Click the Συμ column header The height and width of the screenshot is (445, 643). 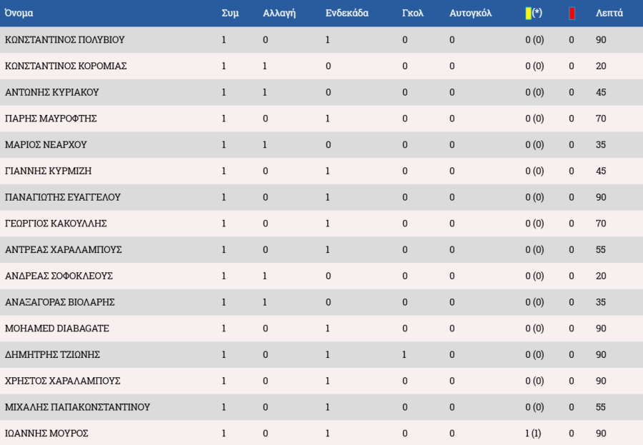click(x=230, y=13)
